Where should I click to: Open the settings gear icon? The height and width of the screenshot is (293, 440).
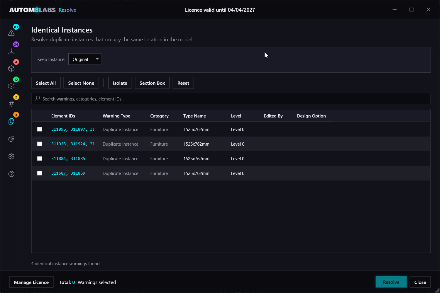[11, 156]
